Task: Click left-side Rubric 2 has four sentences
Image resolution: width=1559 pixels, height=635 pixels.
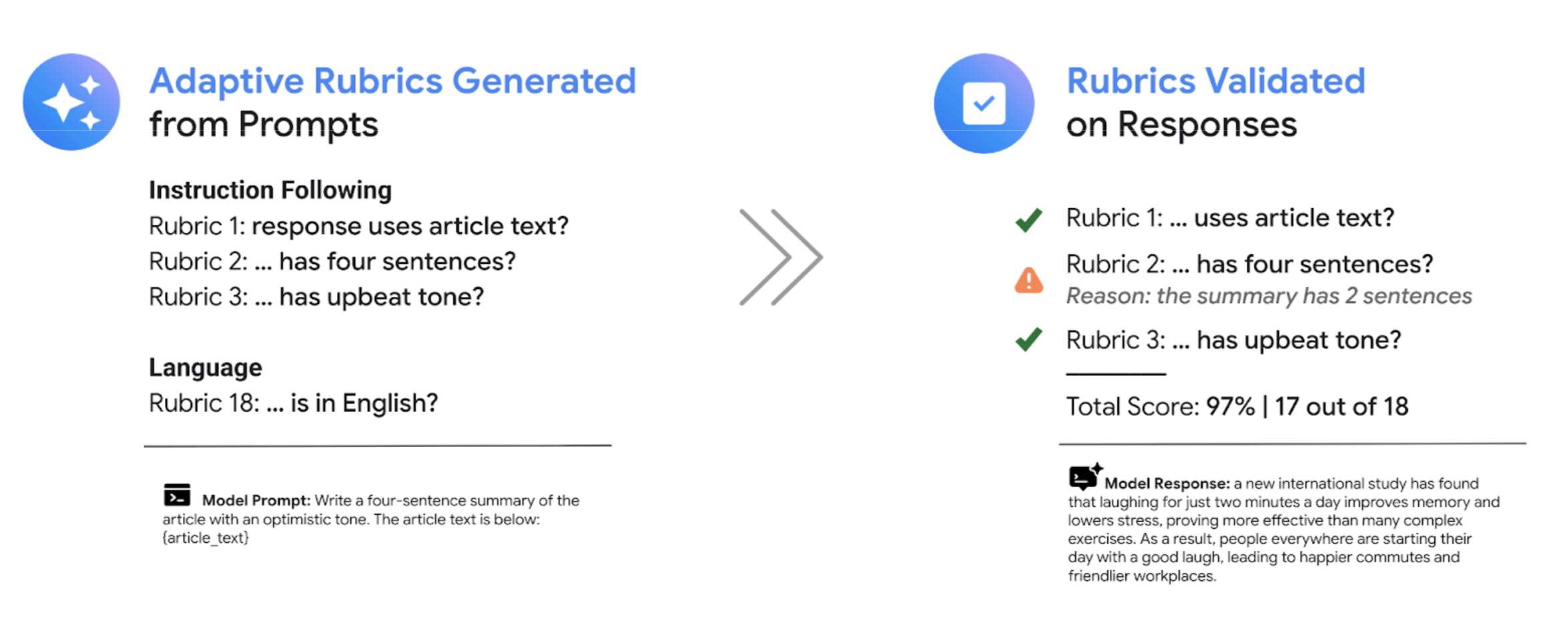Action: tap(332, 261)
